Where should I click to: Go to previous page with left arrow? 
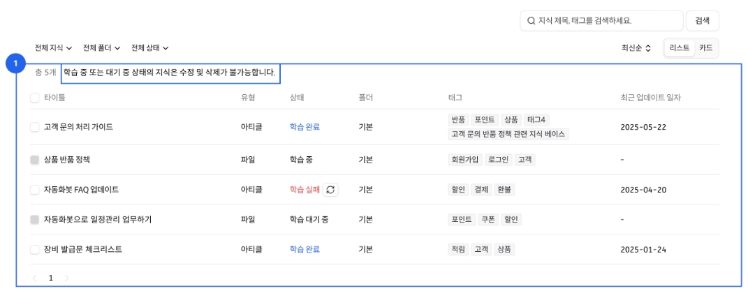pos(34,278)
